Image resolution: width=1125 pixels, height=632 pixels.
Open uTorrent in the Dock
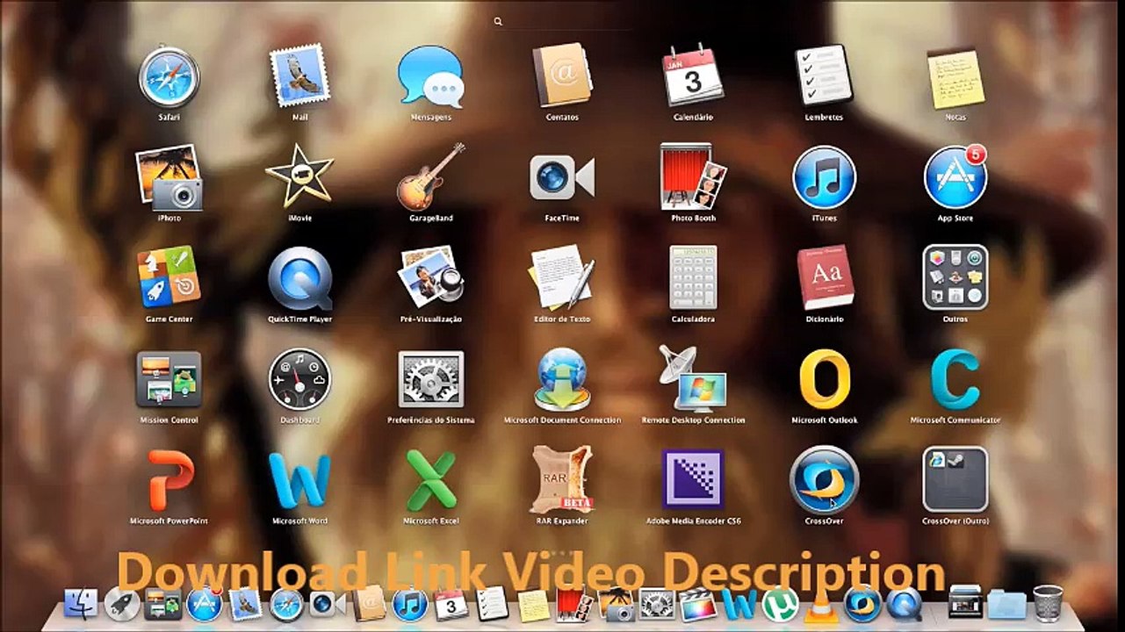(778, 604)
